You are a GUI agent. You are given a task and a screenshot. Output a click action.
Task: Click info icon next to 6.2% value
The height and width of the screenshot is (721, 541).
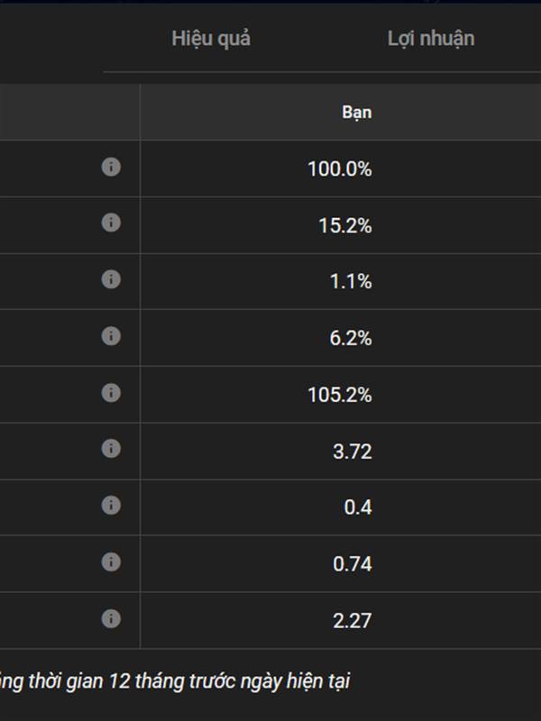pyautogui.click(x=111, y=335)
